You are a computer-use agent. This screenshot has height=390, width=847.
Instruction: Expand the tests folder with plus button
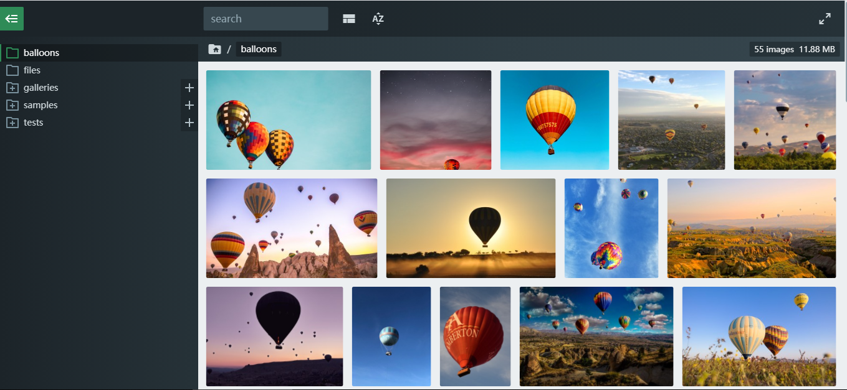click(189, 123)
